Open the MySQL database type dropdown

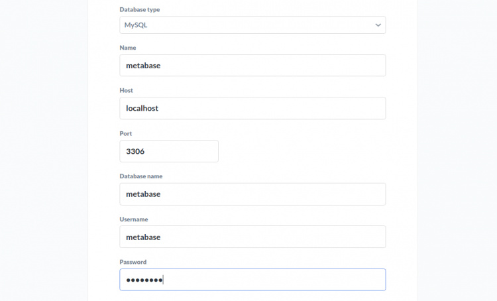(252, 25)
